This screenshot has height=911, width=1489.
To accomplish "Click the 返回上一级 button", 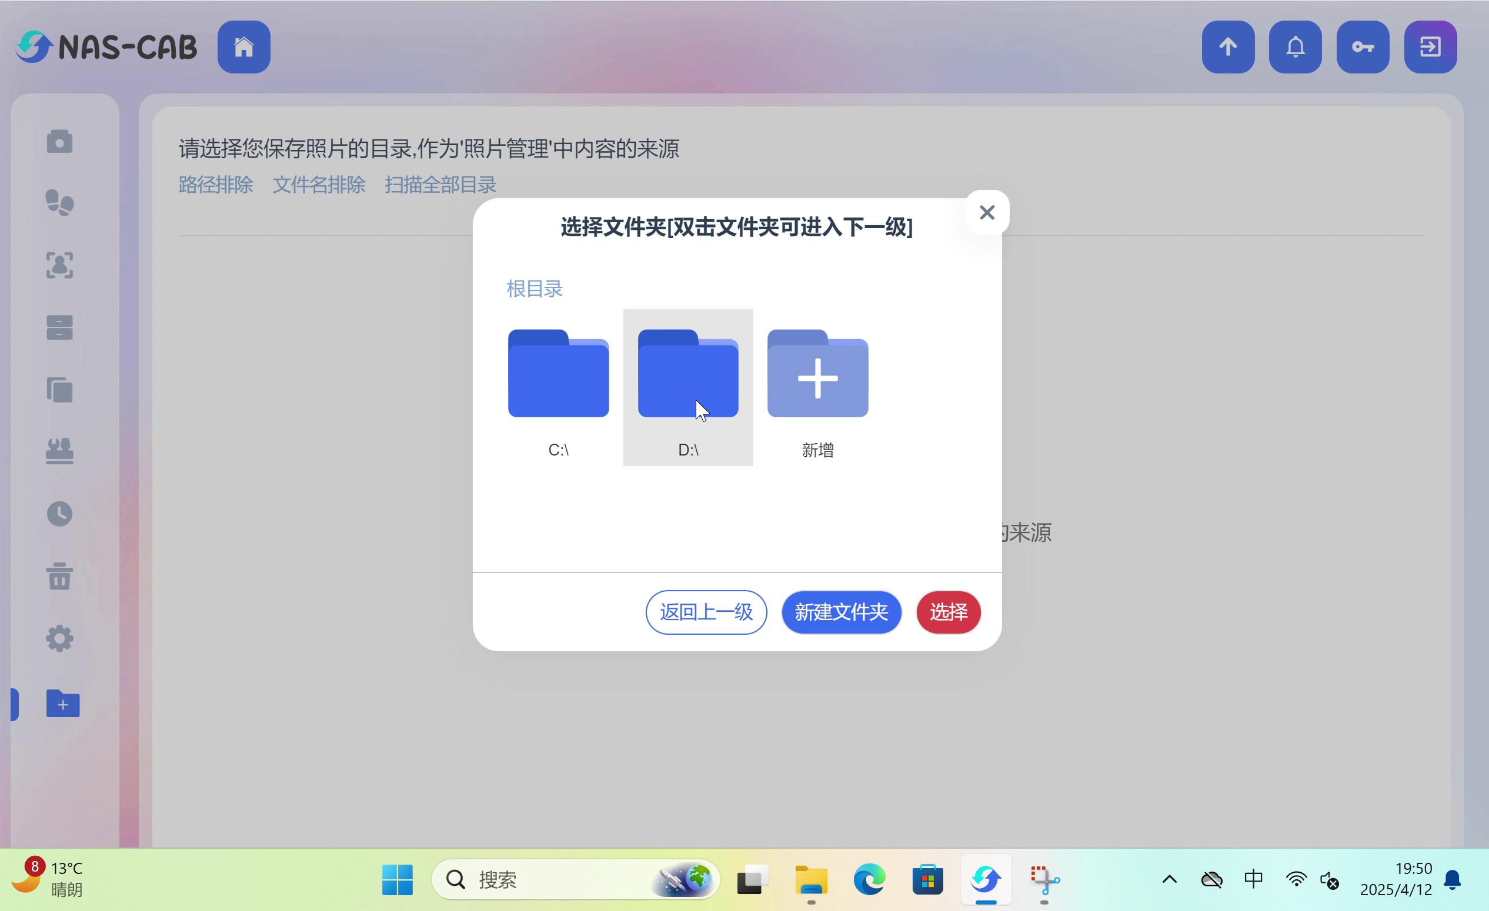I will (706, 612).
